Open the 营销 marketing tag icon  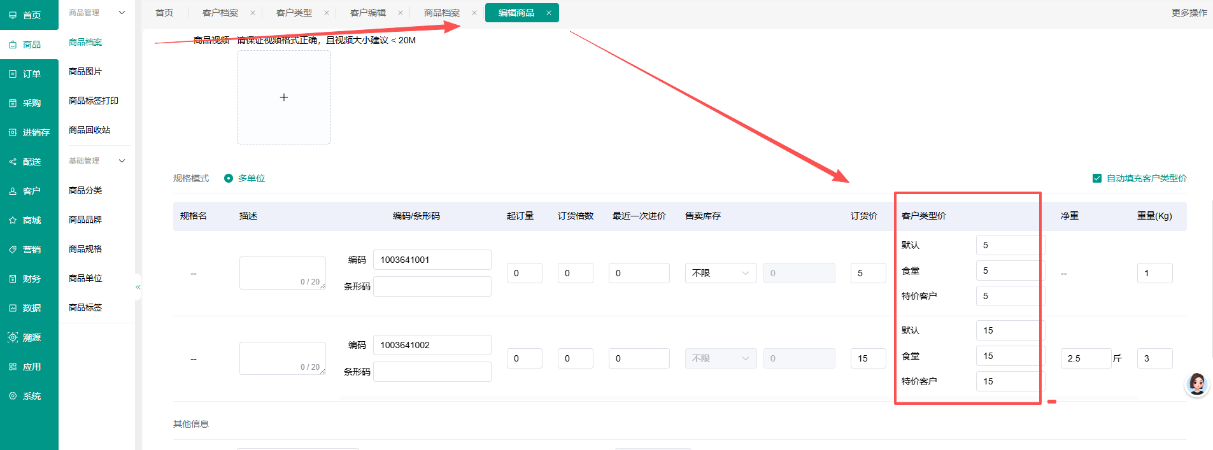pyautogui.click(x=13, y=250)
